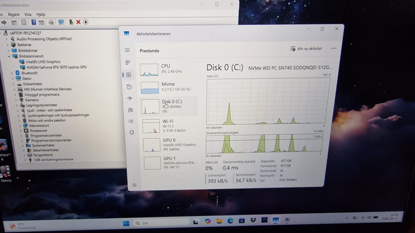
Task: Click red X uninstall device icon
Action: (78, 22)
